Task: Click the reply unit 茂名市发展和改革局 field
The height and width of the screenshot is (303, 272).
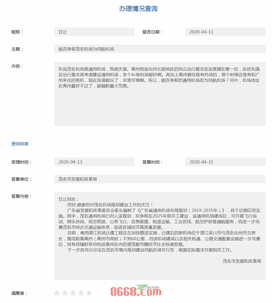Action: click(160, 179)
